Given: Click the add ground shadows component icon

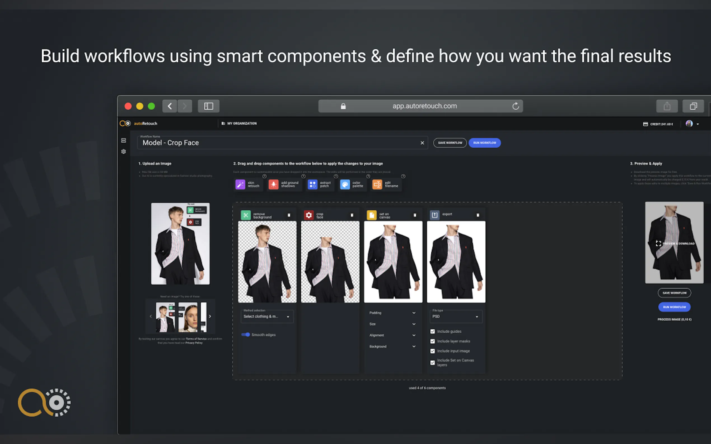Looking at the screenshot, I should [273, 185].
